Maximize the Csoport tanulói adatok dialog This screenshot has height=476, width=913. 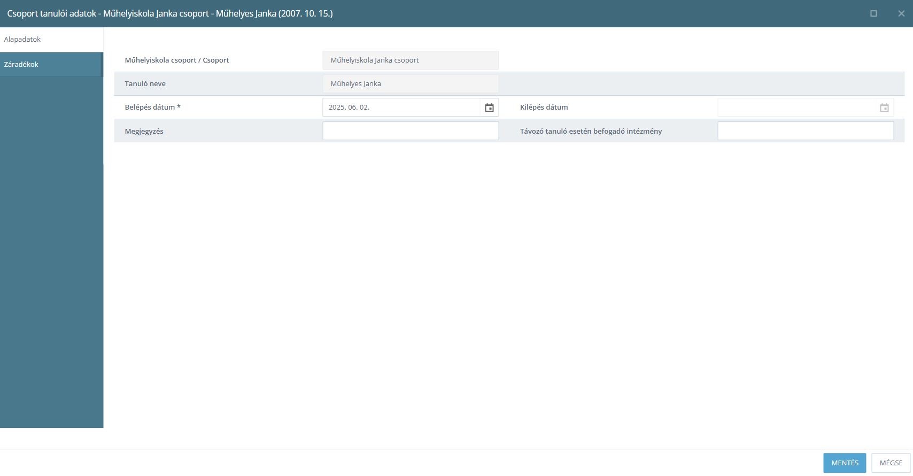click(x=873, y=13)
